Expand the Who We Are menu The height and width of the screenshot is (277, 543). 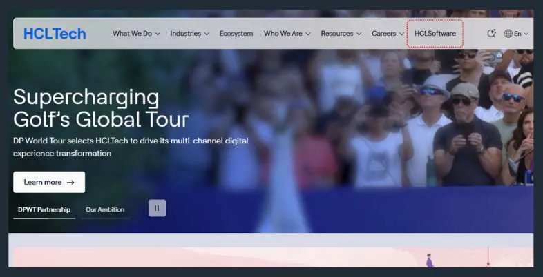(x=287, y=34)
